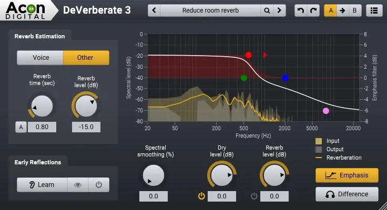387x210 pixels.
Task: Select the pink emphasis filter handle
Action: (x=326, y=111)
